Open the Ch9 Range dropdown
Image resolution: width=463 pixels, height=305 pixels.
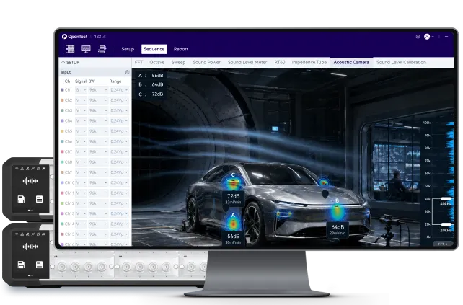(119, 172)
